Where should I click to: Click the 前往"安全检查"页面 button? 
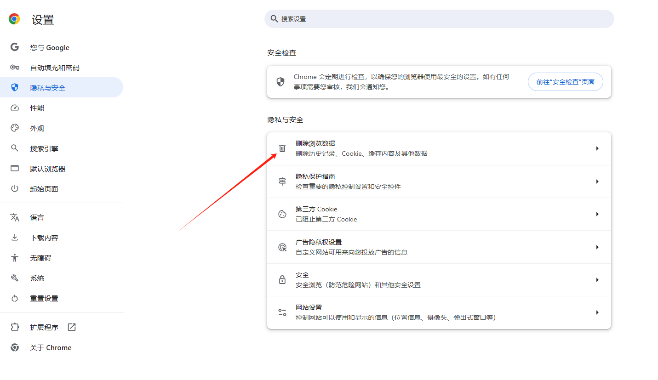[565, 82]
